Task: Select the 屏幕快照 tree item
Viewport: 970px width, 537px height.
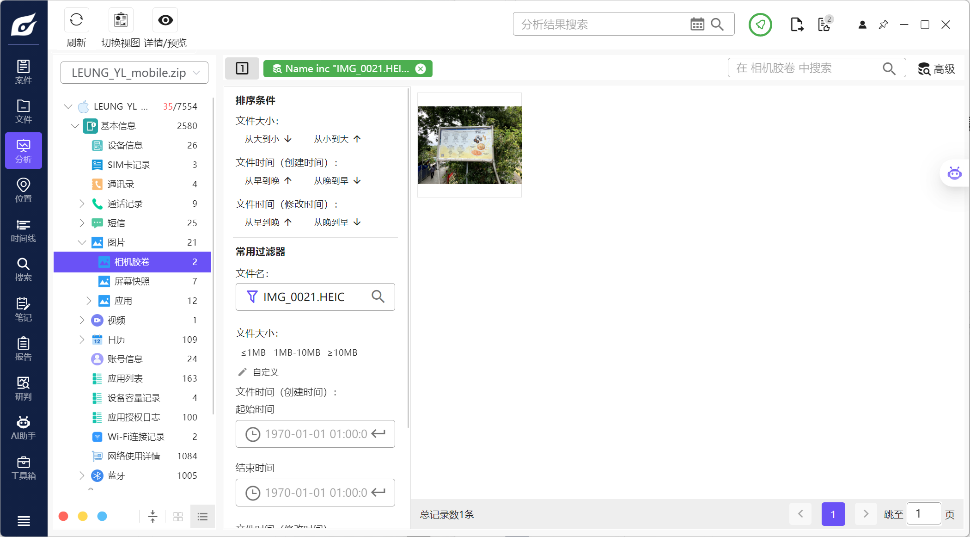Action: (132, 281)
